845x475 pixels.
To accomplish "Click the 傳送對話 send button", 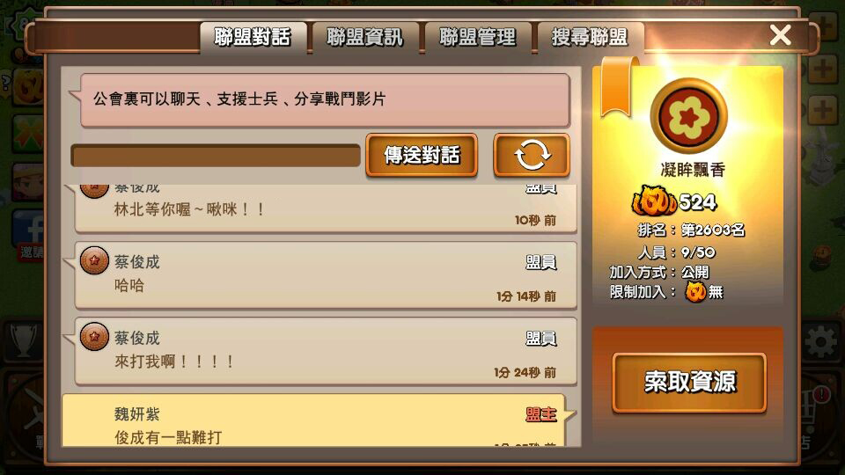I will [x=422, y=155].
